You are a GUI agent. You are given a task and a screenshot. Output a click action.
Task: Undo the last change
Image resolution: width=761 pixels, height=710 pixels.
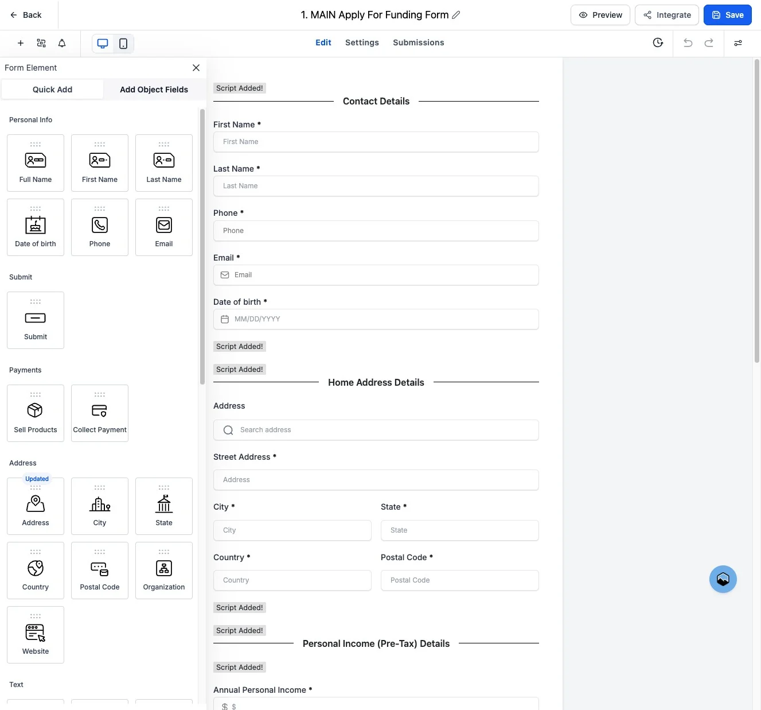tap(688, 43)
